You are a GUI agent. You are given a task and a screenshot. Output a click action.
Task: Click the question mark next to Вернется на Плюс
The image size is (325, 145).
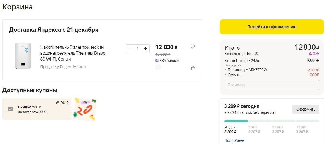(x=256, y=54)
